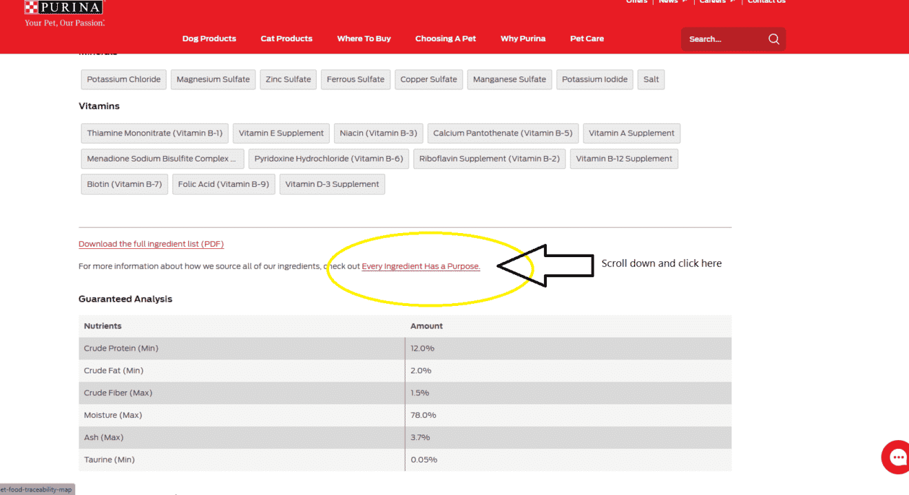Viewport: 909px width, 495px height.
Task: Open the chat bubble widget
Action: [897, 457]
